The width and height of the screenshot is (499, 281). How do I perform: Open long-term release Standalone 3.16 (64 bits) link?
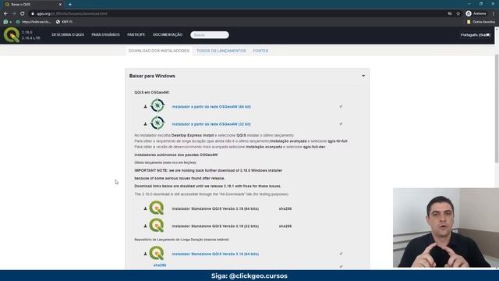(215, 254)
